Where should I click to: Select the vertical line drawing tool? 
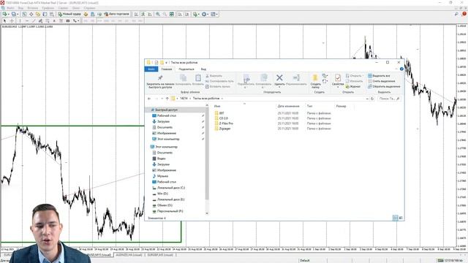pyautogui.click(x=20, y=20)
